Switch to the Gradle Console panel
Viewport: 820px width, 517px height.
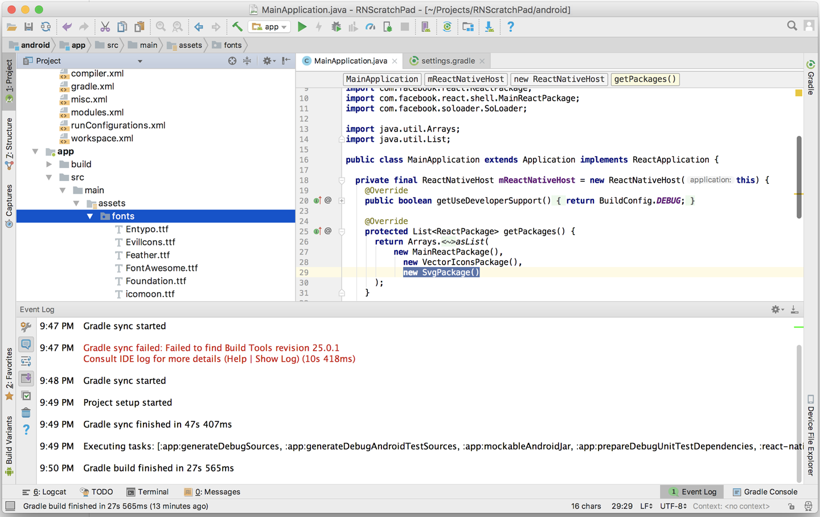click(769, 491)
